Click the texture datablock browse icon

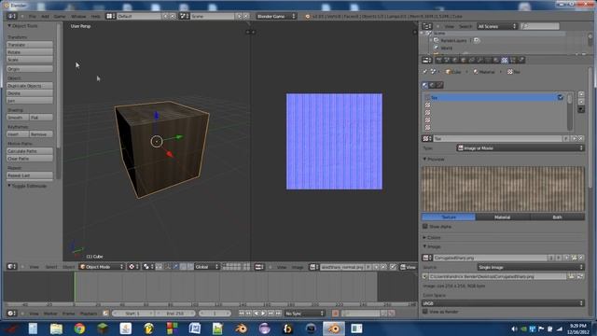coord(427,139)
